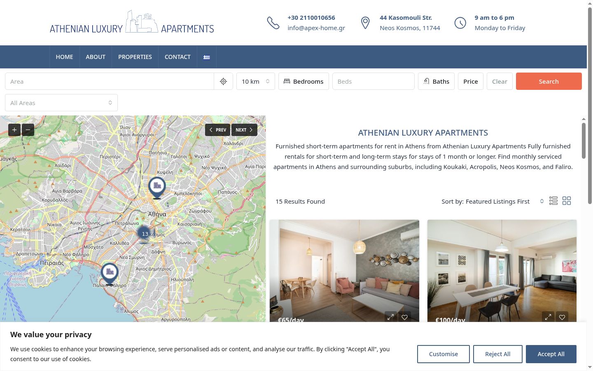Screen dimensions: 593x371
Task: Open the Price filter dropdown
Action: pyautogui.click(x=471, y=81)
